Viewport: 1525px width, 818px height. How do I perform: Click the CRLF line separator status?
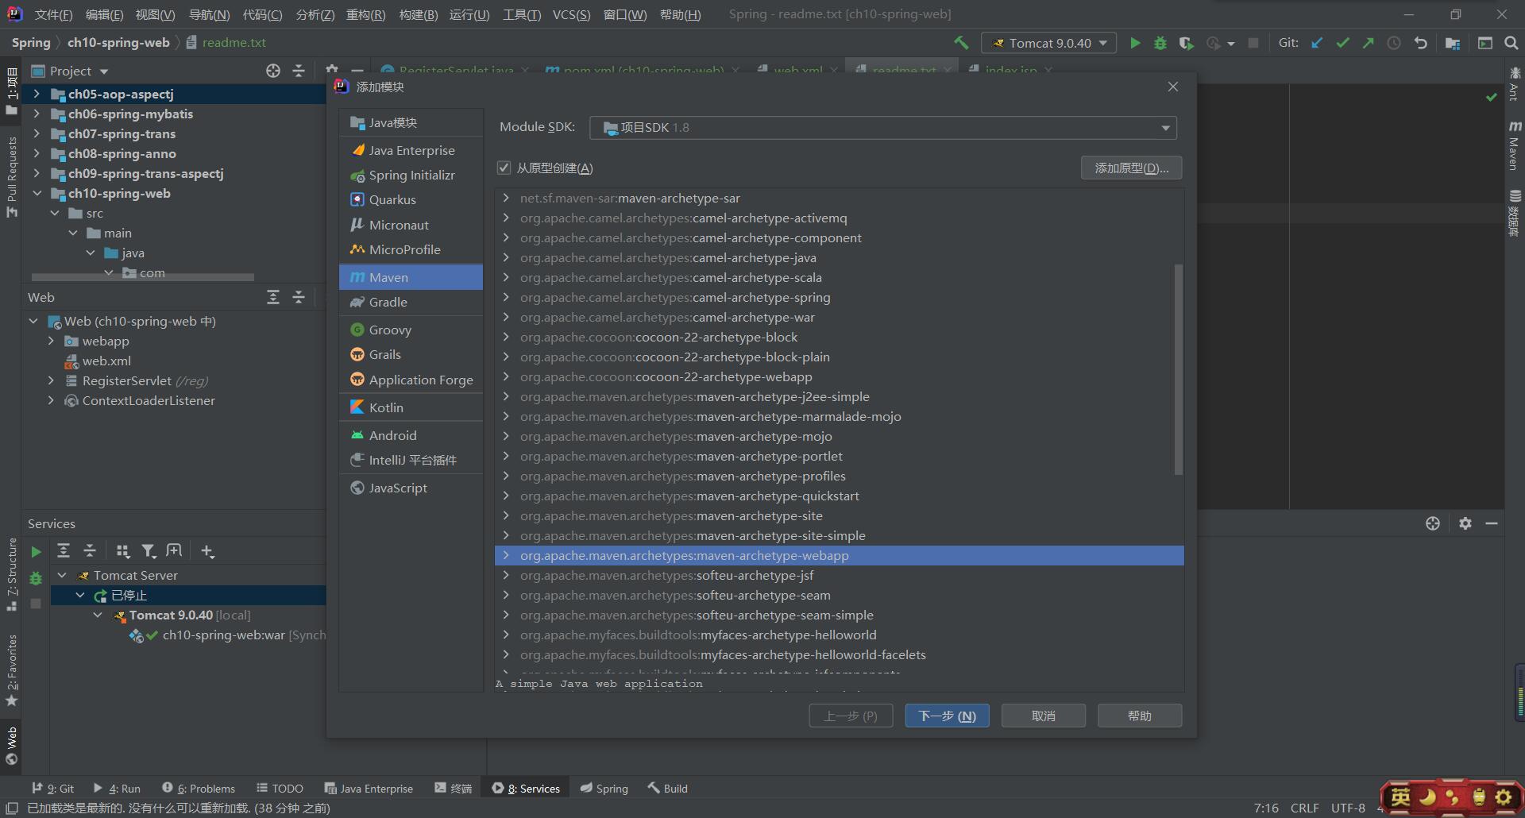coord(1304,808)
